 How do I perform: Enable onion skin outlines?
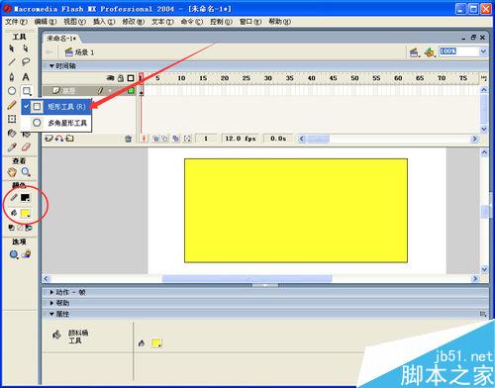(164, 139)
